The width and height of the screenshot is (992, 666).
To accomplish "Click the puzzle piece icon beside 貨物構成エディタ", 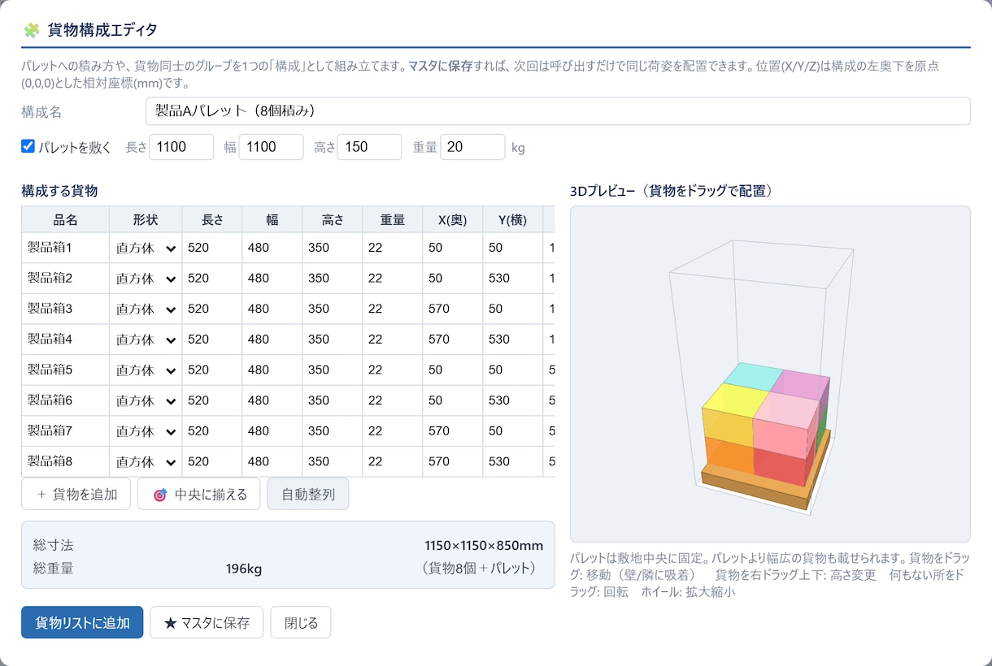I will (31, 31).
